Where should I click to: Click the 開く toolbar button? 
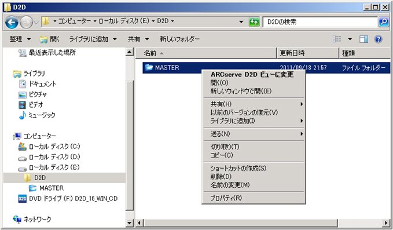50,39
